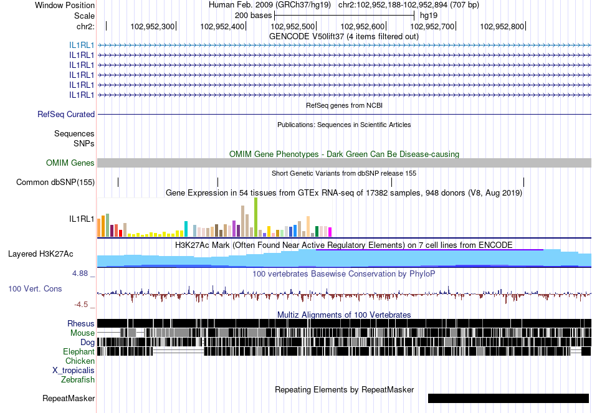Click the -4.5 lower conservation axis value

81,305
